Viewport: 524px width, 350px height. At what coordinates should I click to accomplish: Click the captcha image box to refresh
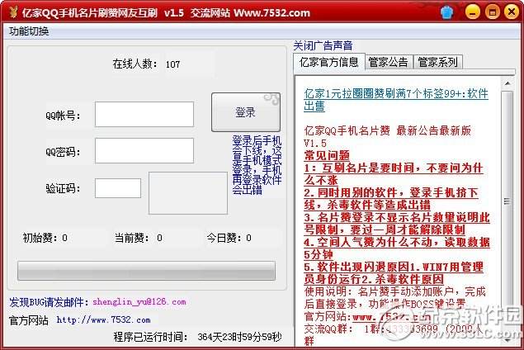pos(187,193)
